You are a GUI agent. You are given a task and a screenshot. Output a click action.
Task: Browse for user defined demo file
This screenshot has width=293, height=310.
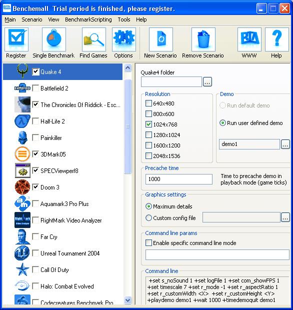point(285,144)
